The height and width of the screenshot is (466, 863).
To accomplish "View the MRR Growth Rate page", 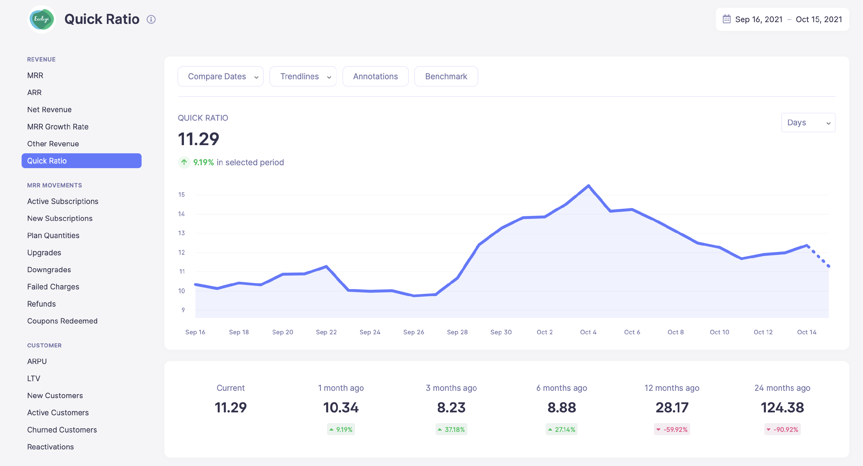I will click(x=58, y=126).
